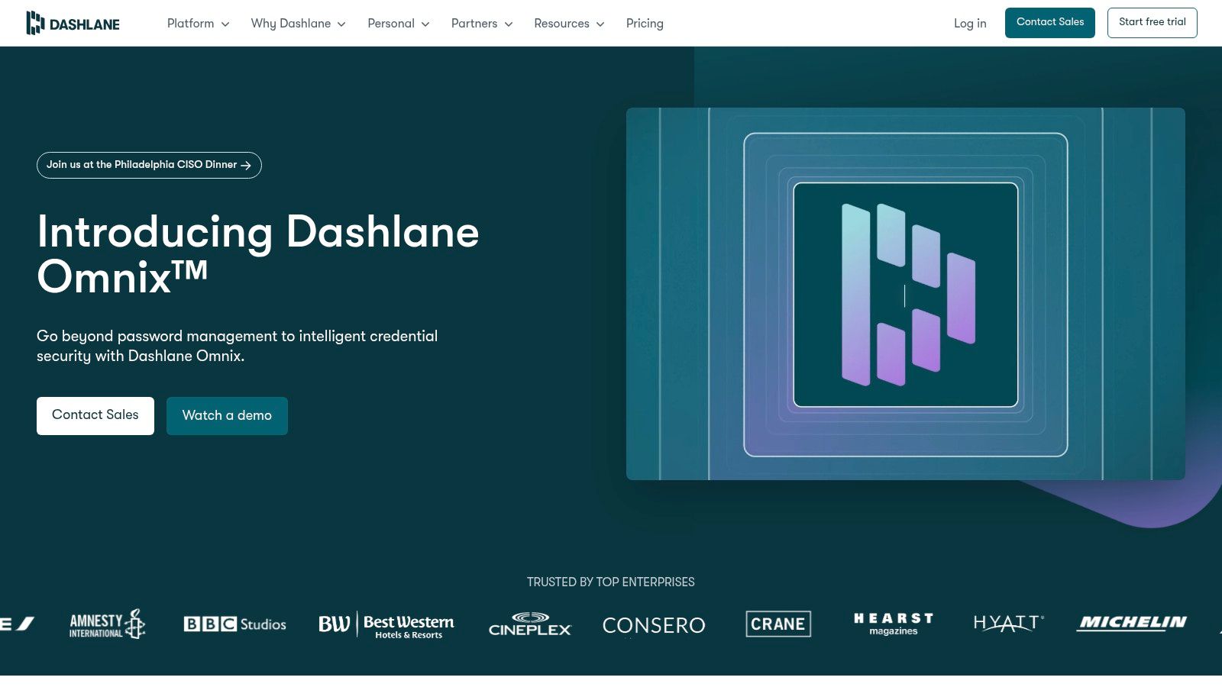Click the Cineplex logo
This screenshot has width=1222, height=687.
(x=530, y=624)
